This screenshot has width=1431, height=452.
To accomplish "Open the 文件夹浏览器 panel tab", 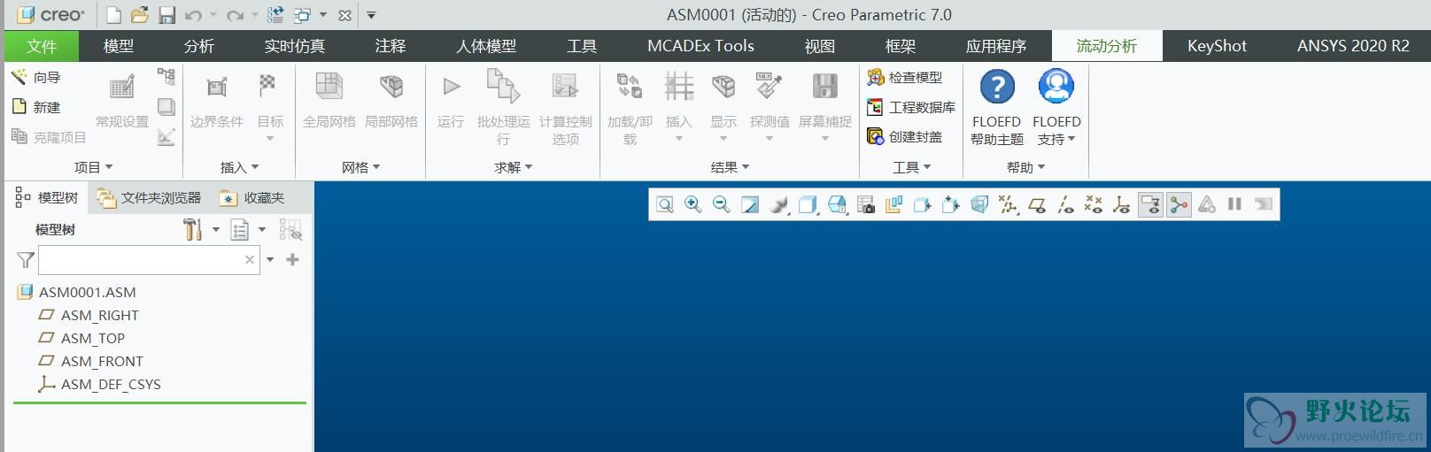I will point(149,197).
